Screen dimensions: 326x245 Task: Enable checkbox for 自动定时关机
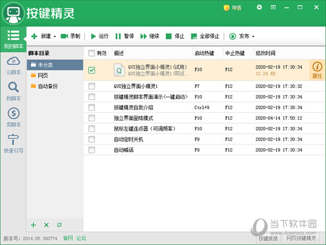(92, 139)
